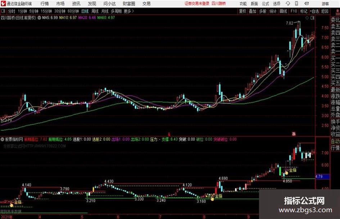Switch to the 15分钟 period tab

[46, 11]
